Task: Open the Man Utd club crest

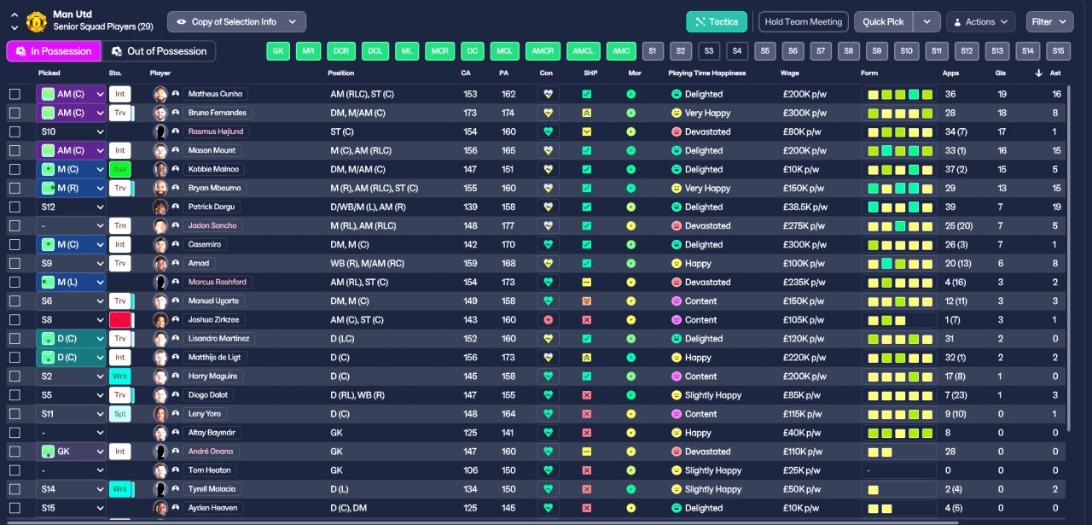Action: 37,21
